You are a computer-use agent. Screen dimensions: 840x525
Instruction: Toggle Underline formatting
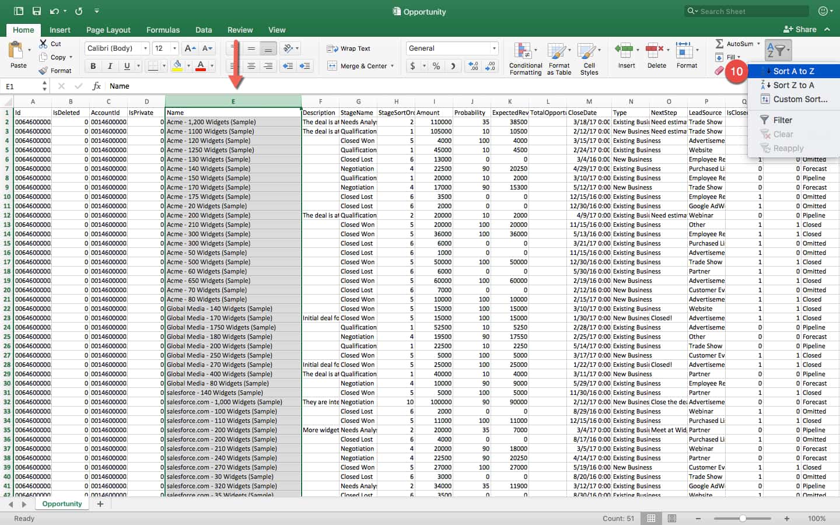127,66
